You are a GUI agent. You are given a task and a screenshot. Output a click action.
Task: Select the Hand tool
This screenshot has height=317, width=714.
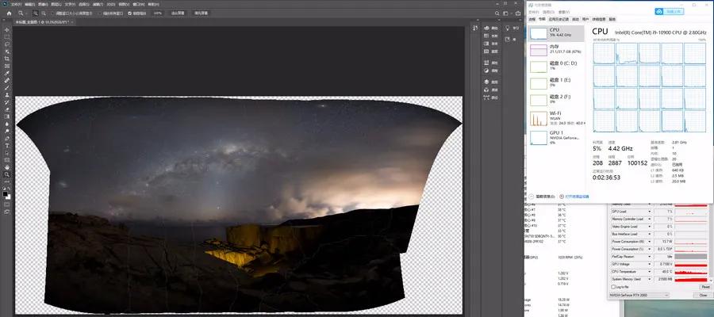click(7, 167)
